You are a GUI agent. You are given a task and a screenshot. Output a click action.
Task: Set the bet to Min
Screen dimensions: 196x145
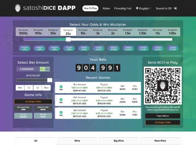tap(20, 88)
